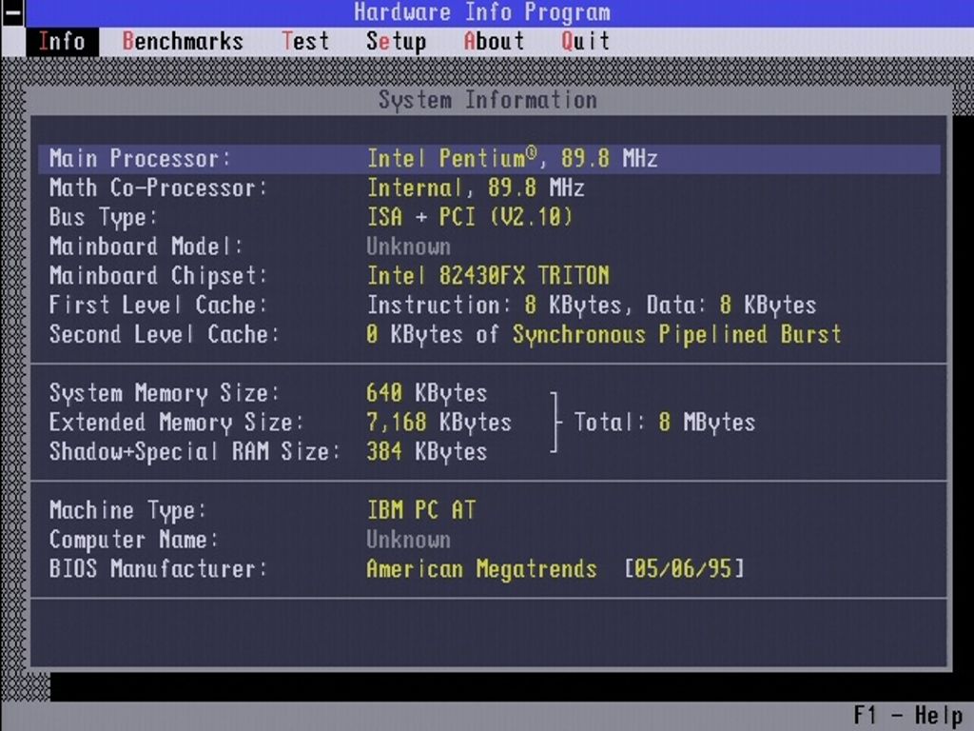Select the First Level Cache label
Image resolution: width=974 pixels, height=731 pixels.
coord(158,305)
